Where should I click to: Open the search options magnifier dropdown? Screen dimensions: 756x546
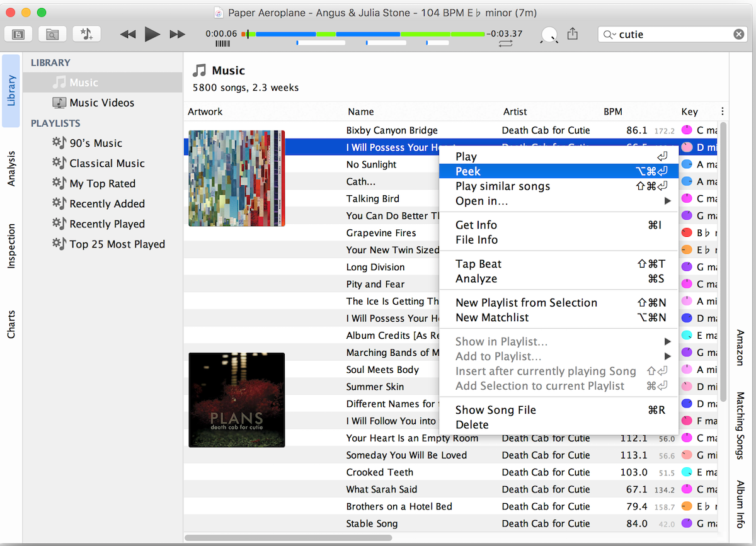[x=609, y=35]
